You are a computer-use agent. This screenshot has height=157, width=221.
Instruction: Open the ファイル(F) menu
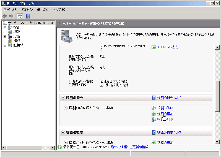click(x=10, y=10)
